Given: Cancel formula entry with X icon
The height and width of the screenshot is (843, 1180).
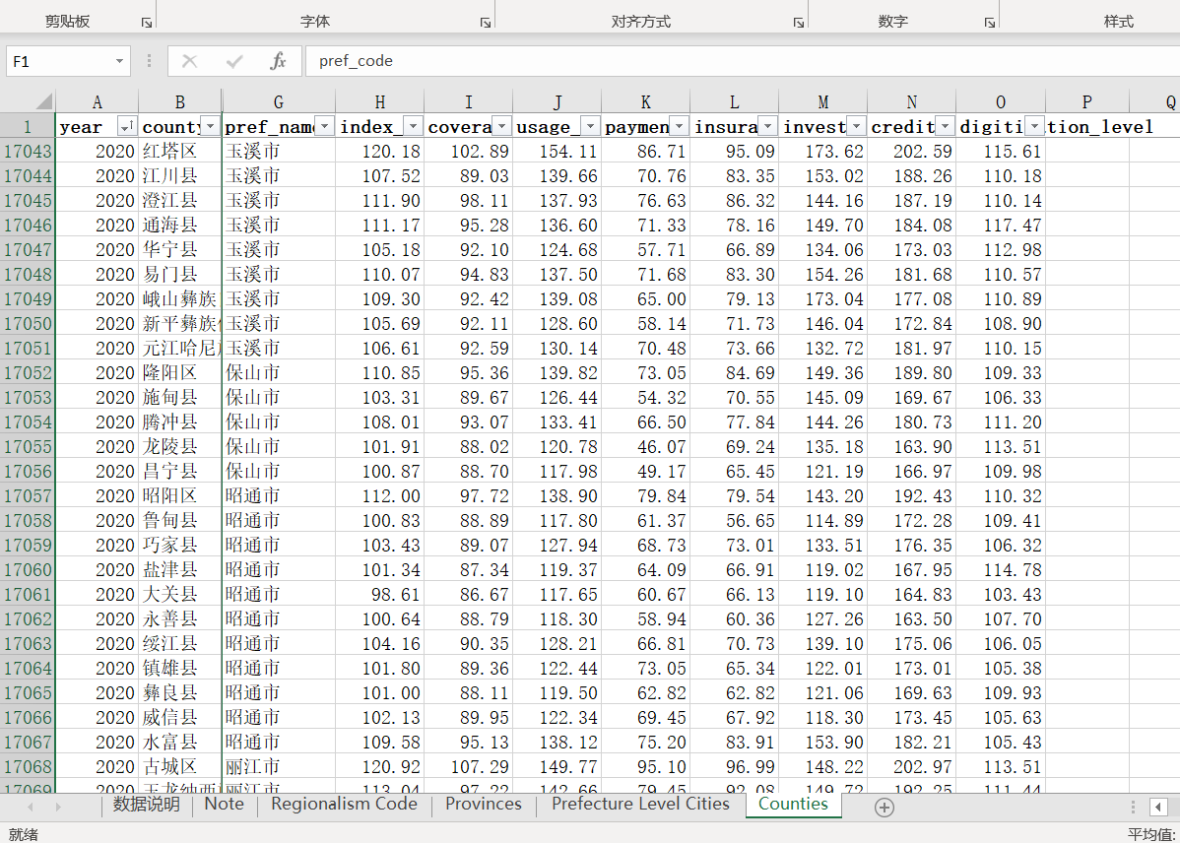Looking at the screenshot, I should pyautogui.click(x=190, y=61).
